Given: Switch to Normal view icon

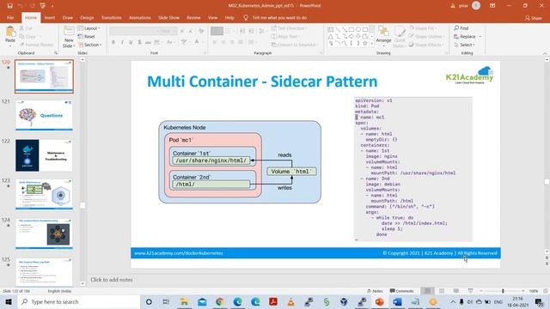Looking at the screenshot, I should (427, 291).
